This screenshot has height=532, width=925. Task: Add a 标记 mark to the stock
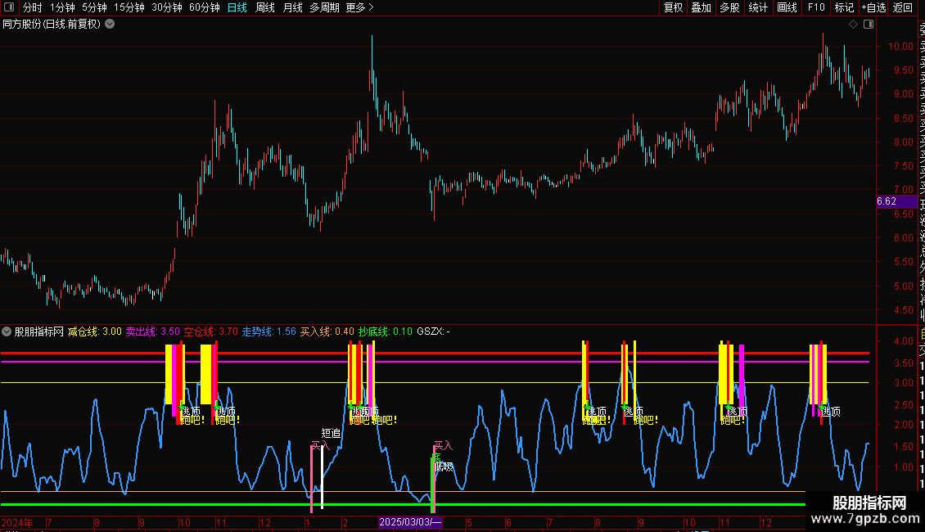(x=844, y=7)
